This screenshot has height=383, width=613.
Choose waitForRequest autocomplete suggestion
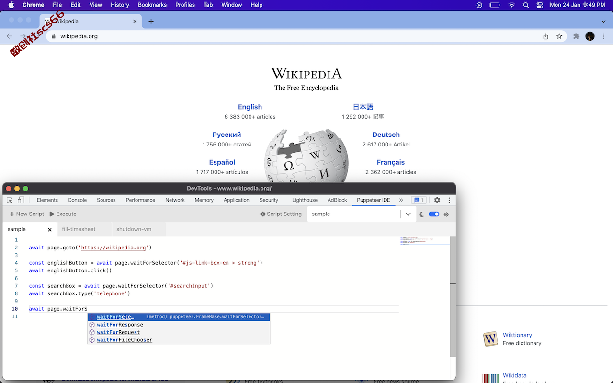point(179,332)
